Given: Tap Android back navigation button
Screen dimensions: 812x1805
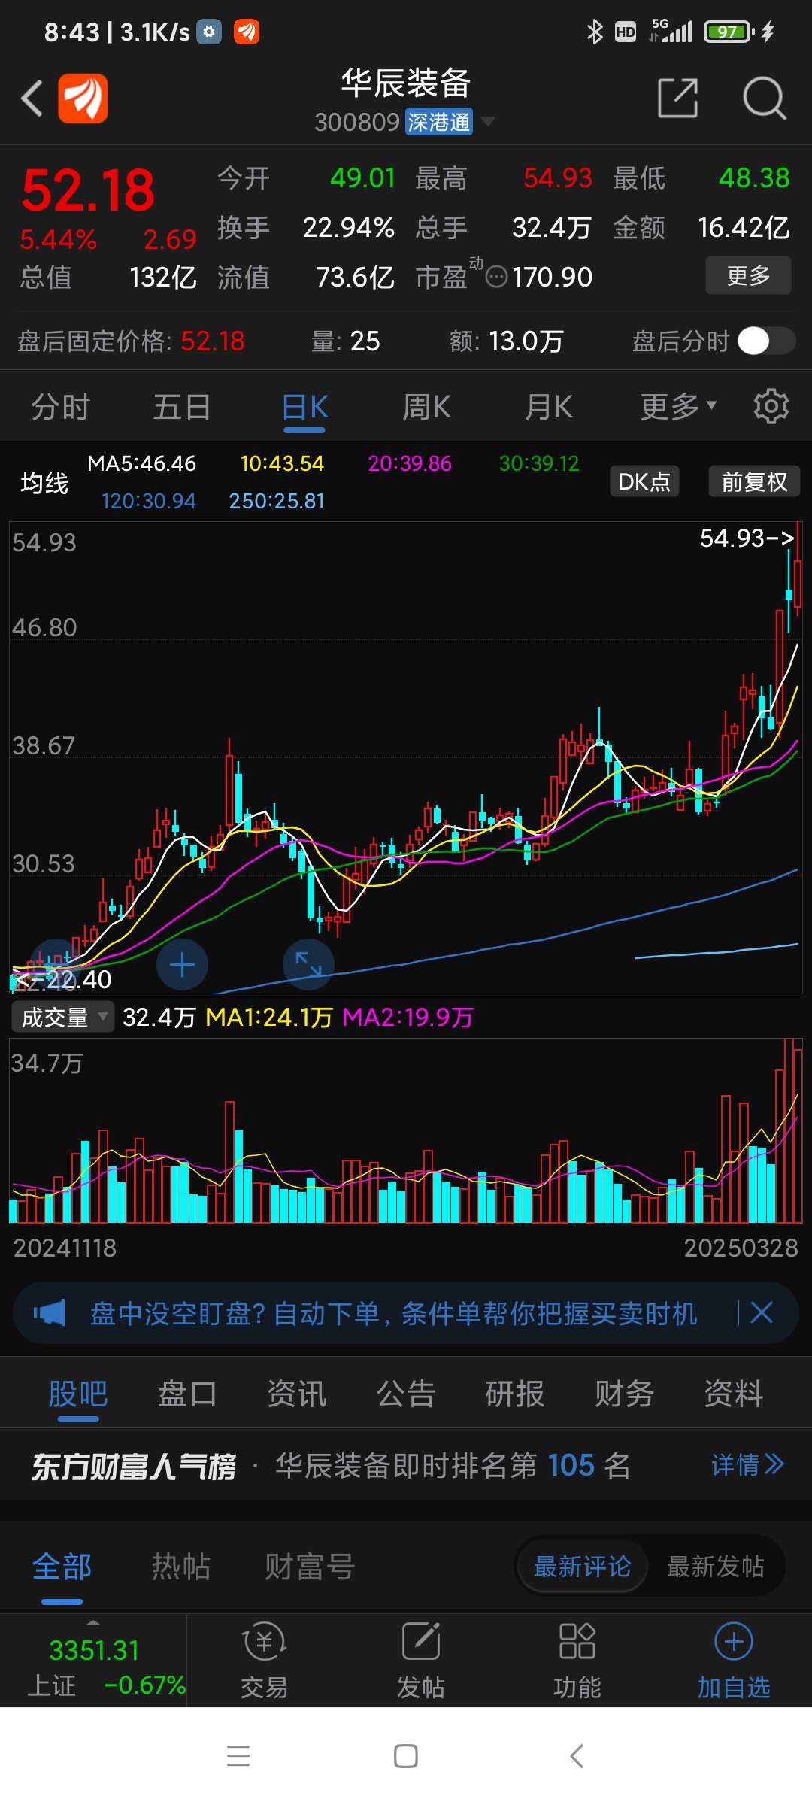Looking at the screenshot, I should pos(577,1756).
